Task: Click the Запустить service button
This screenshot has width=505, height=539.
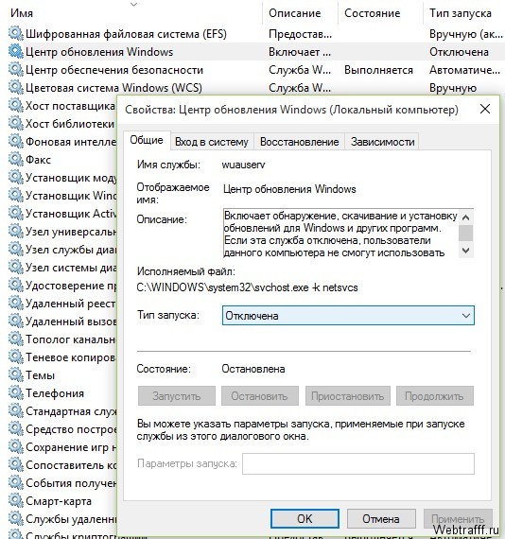Action: [x=176, y=396]
